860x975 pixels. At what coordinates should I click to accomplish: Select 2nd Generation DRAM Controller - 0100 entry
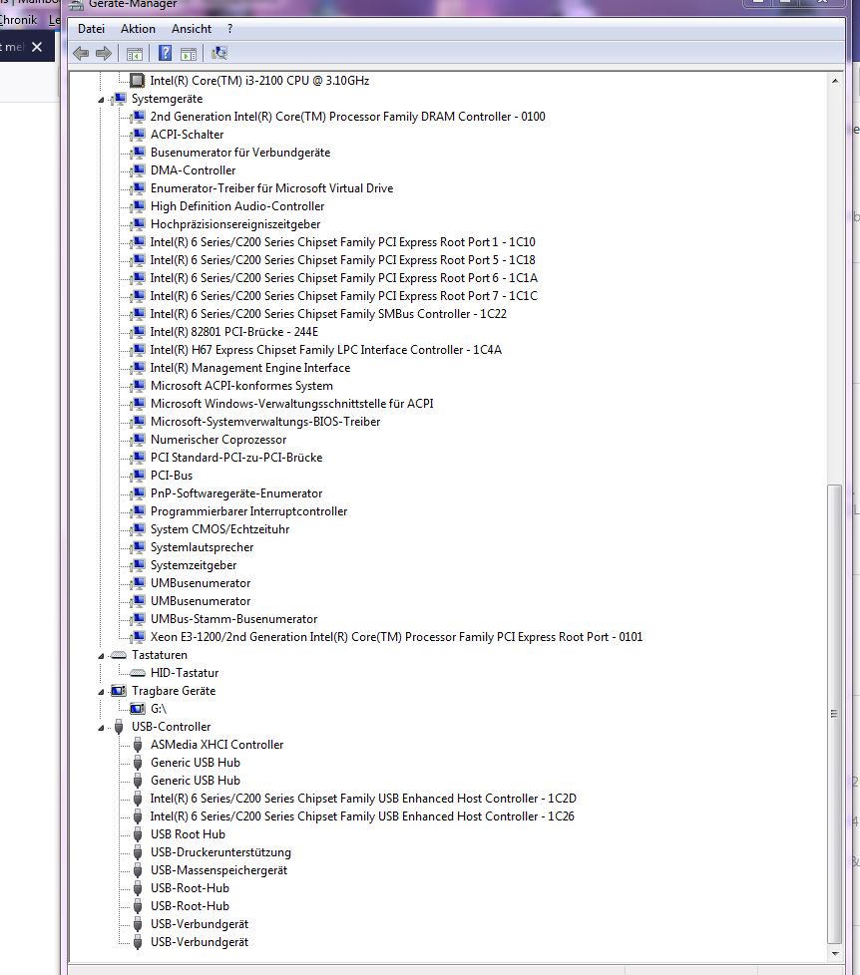[x=348, y=117]
